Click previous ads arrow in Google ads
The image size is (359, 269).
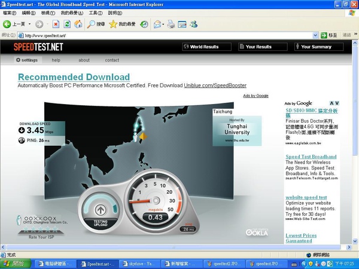point(331,103)
